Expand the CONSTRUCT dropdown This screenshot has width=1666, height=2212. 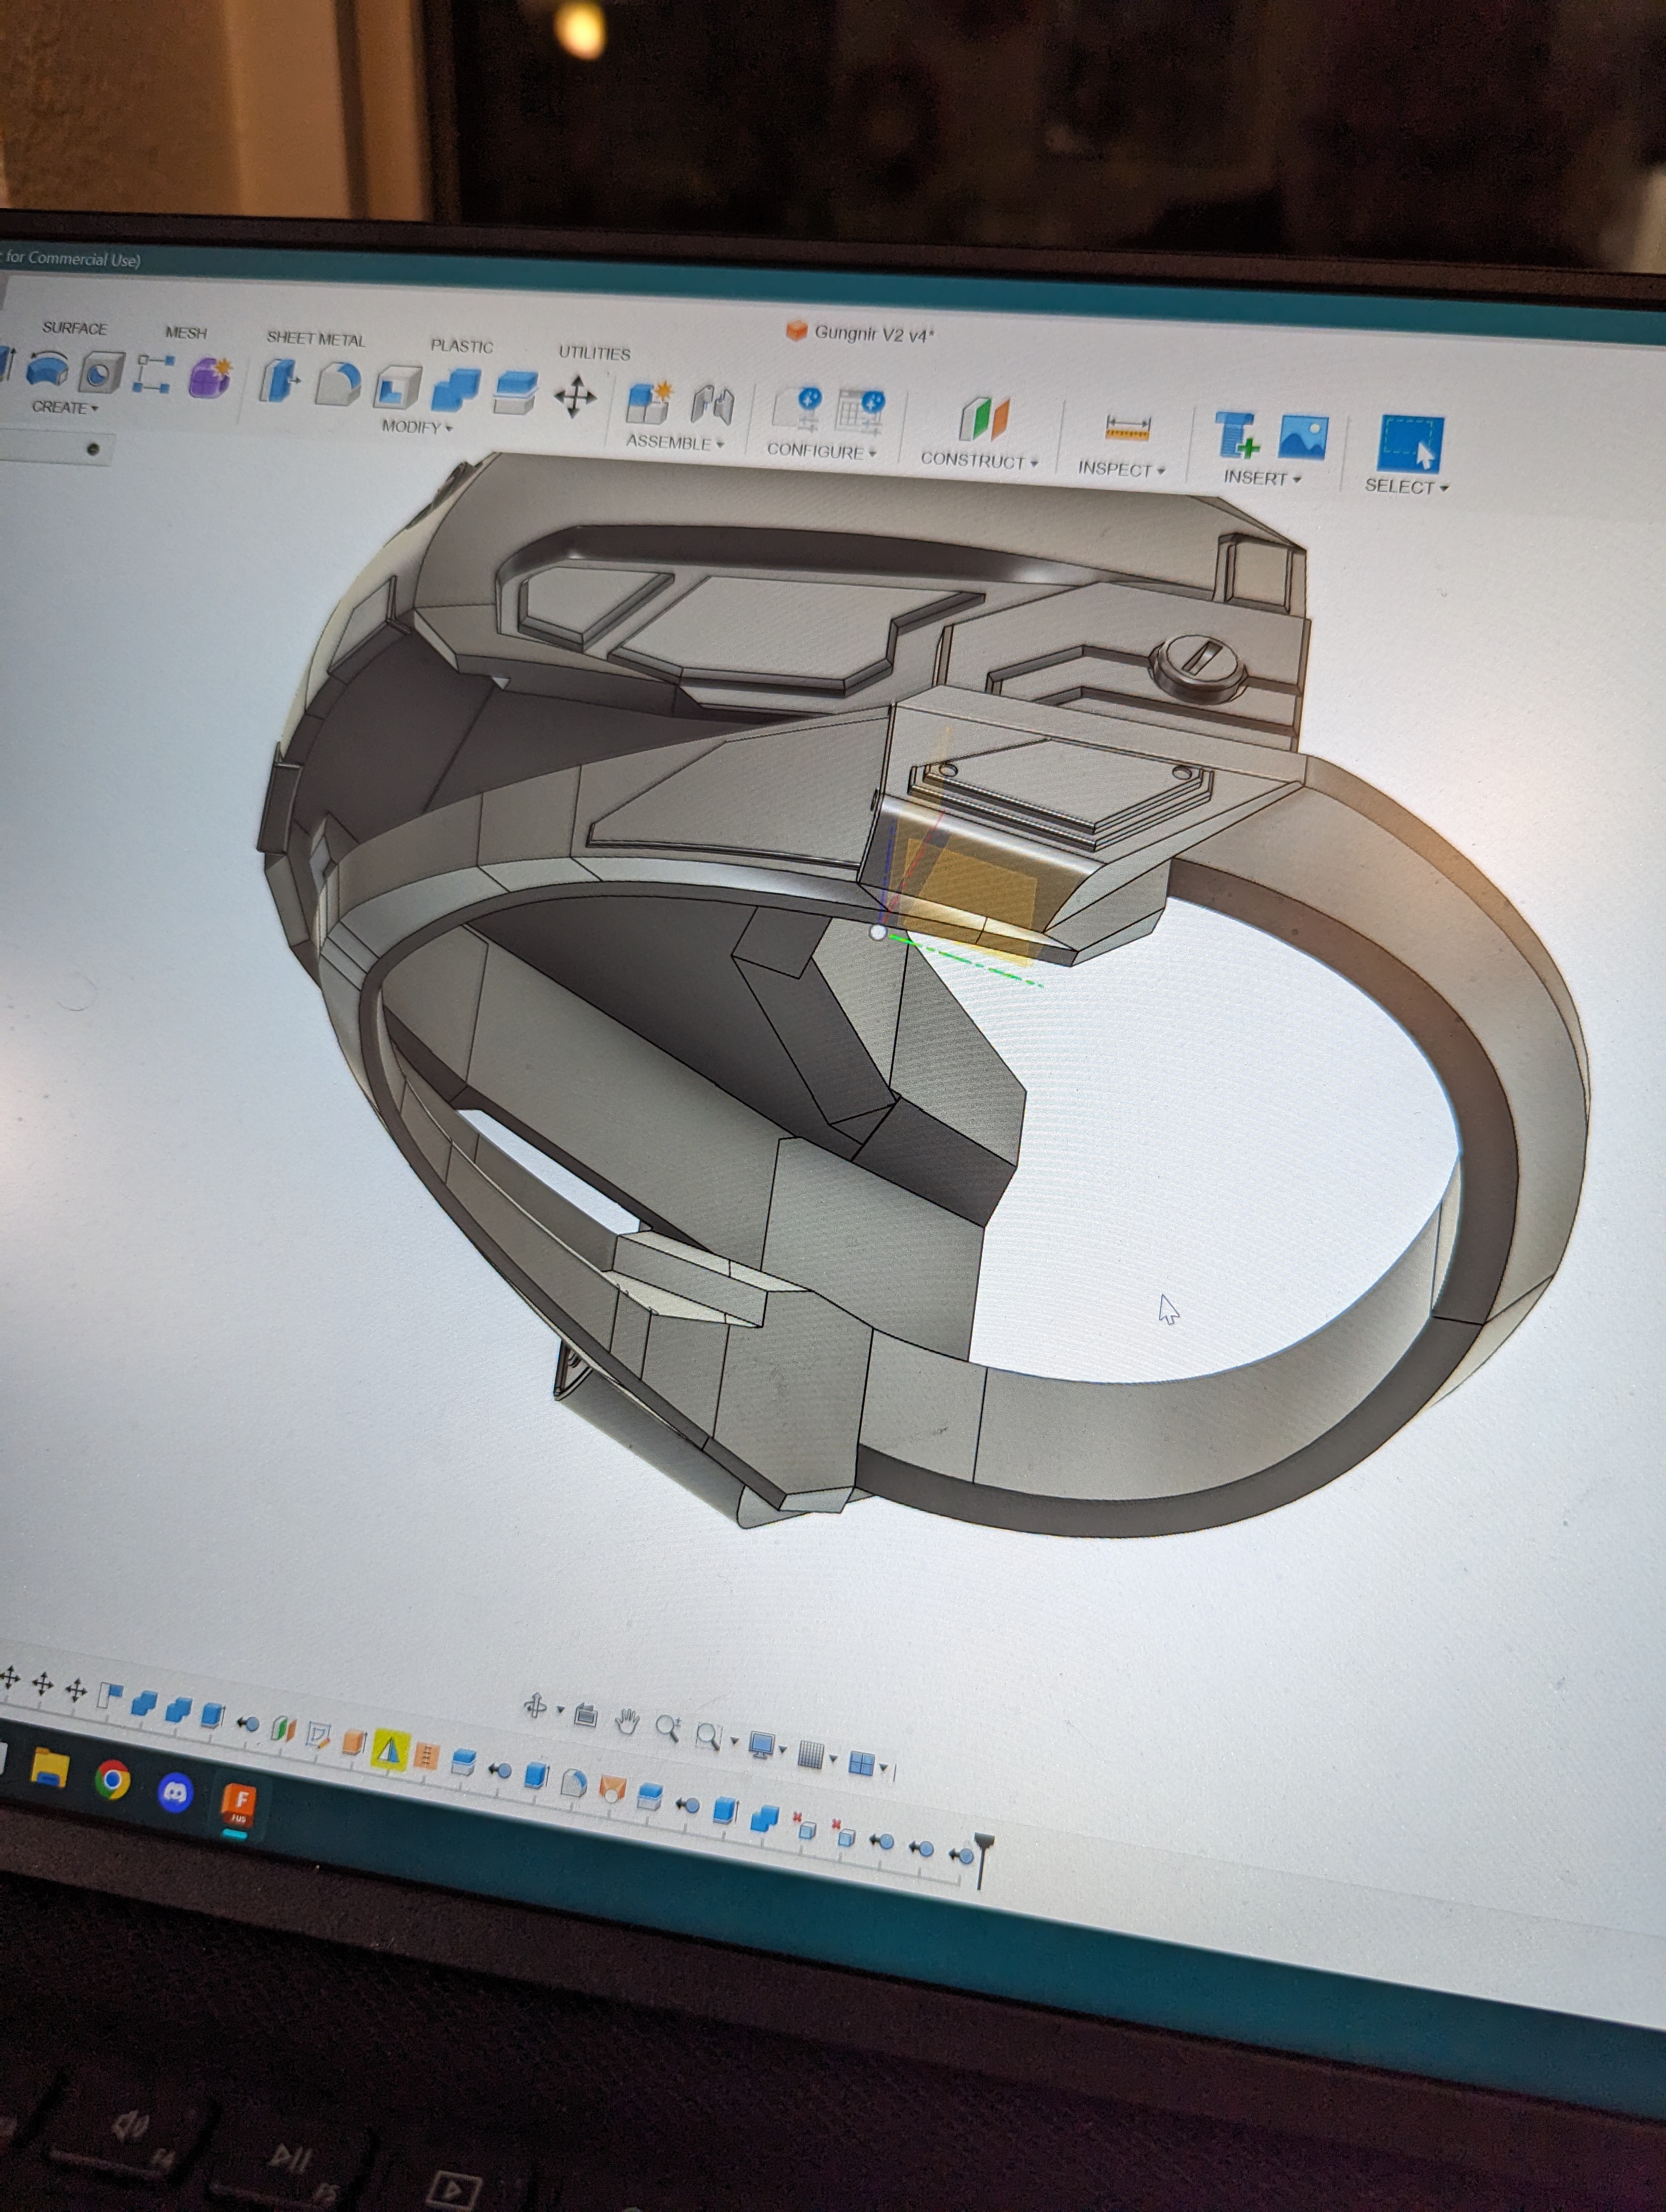978,460
